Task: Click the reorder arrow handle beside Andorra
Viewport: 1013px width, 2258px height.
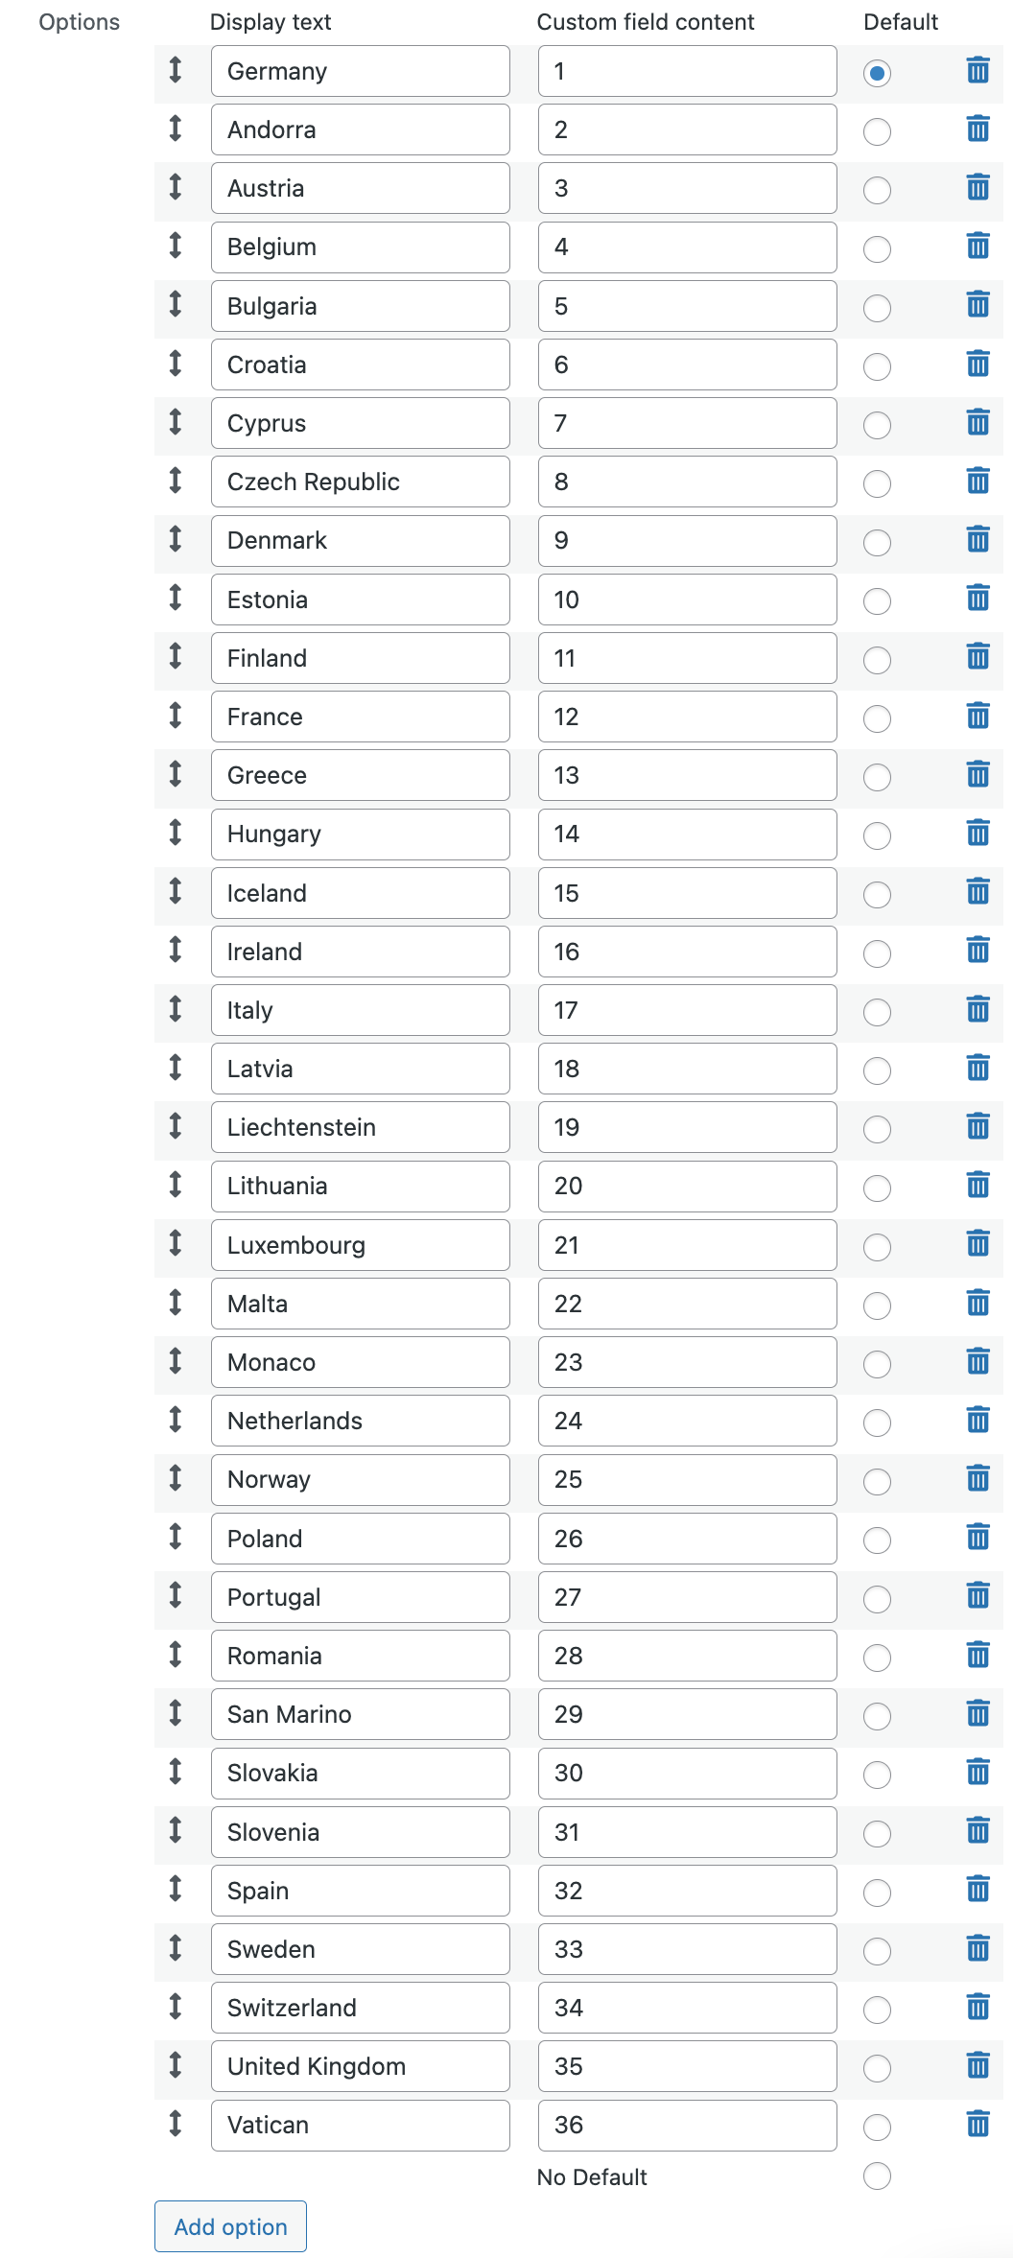Action: [x=176, y=128]
